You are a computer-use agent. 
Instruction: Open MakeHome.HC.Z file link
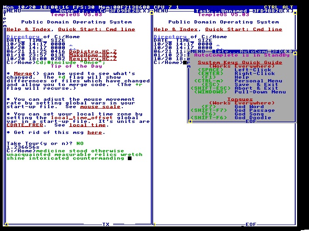coord(93,55)
